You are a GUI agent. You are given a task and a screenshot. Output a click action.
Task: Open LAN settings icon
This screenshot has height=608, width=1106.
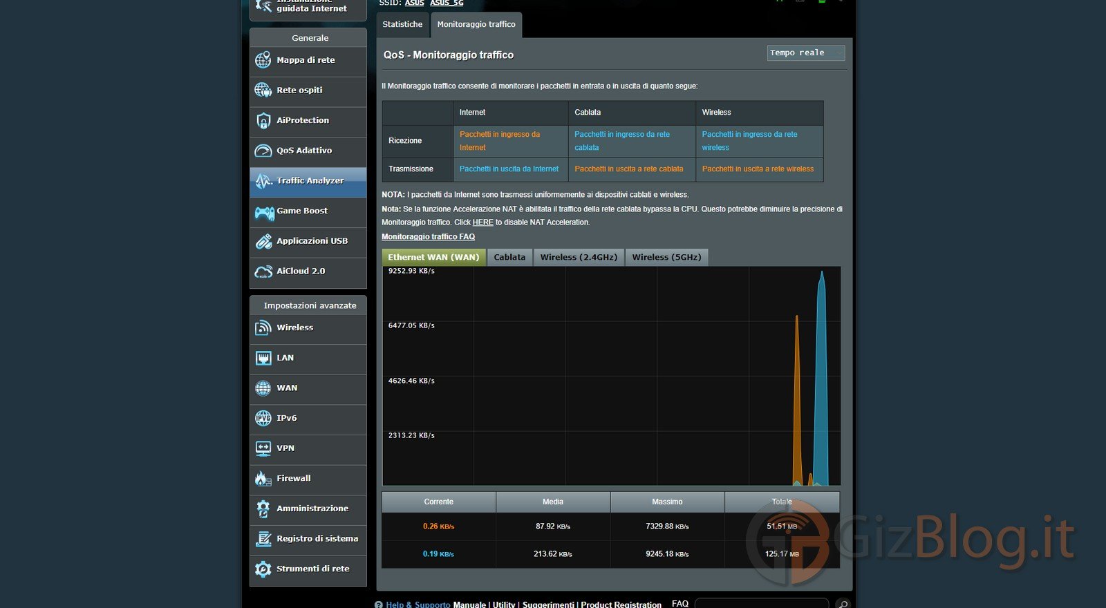263,358
